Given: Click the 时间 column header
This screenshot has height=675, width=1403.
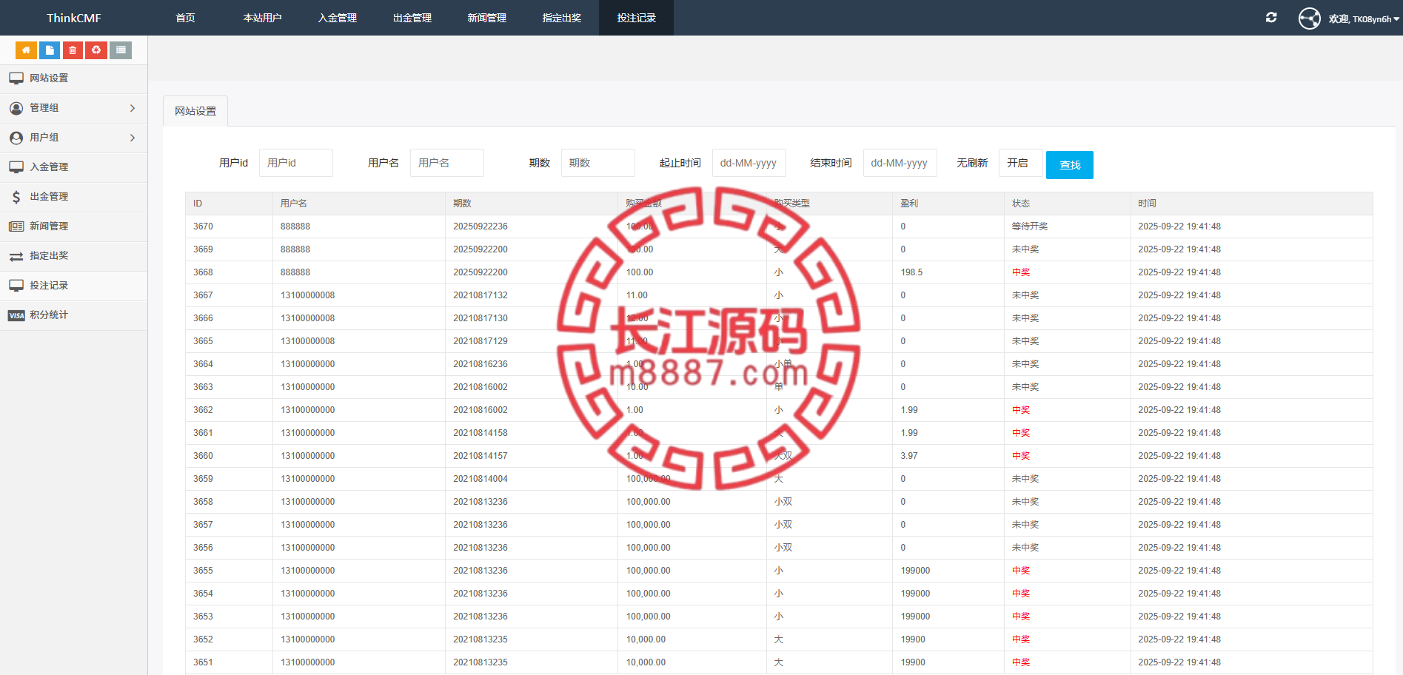Looking at the screenshot, I should (x=1251, y=204).
